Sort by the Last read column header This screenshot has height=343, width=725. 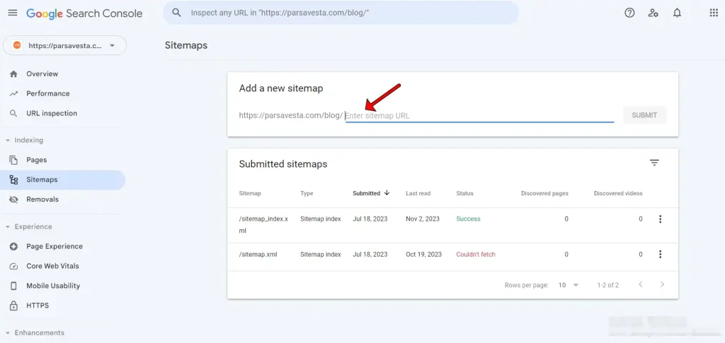coord(418,194)
